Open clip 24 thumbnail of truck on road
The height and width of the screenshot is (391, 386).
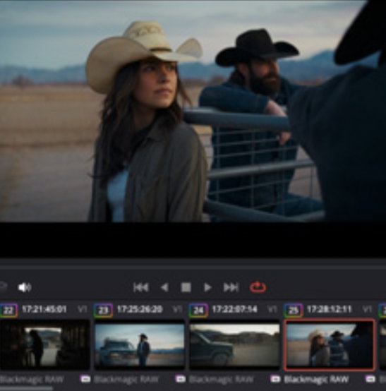point(235,345)
